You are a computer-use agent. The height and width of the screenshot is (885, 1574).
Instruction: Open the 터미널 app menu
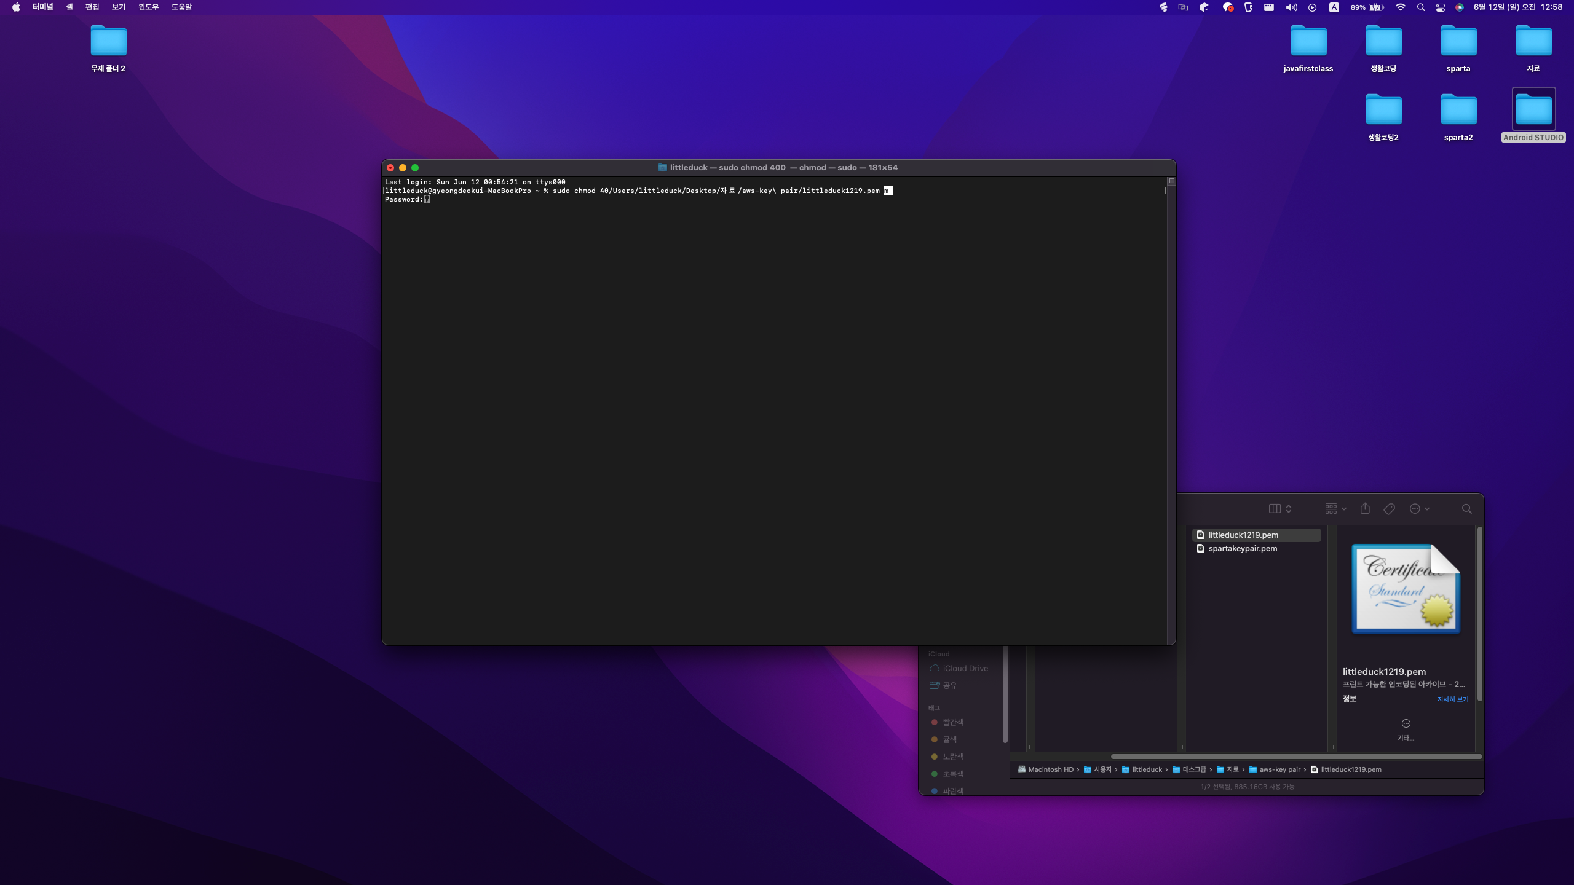[x=42, y=7]
